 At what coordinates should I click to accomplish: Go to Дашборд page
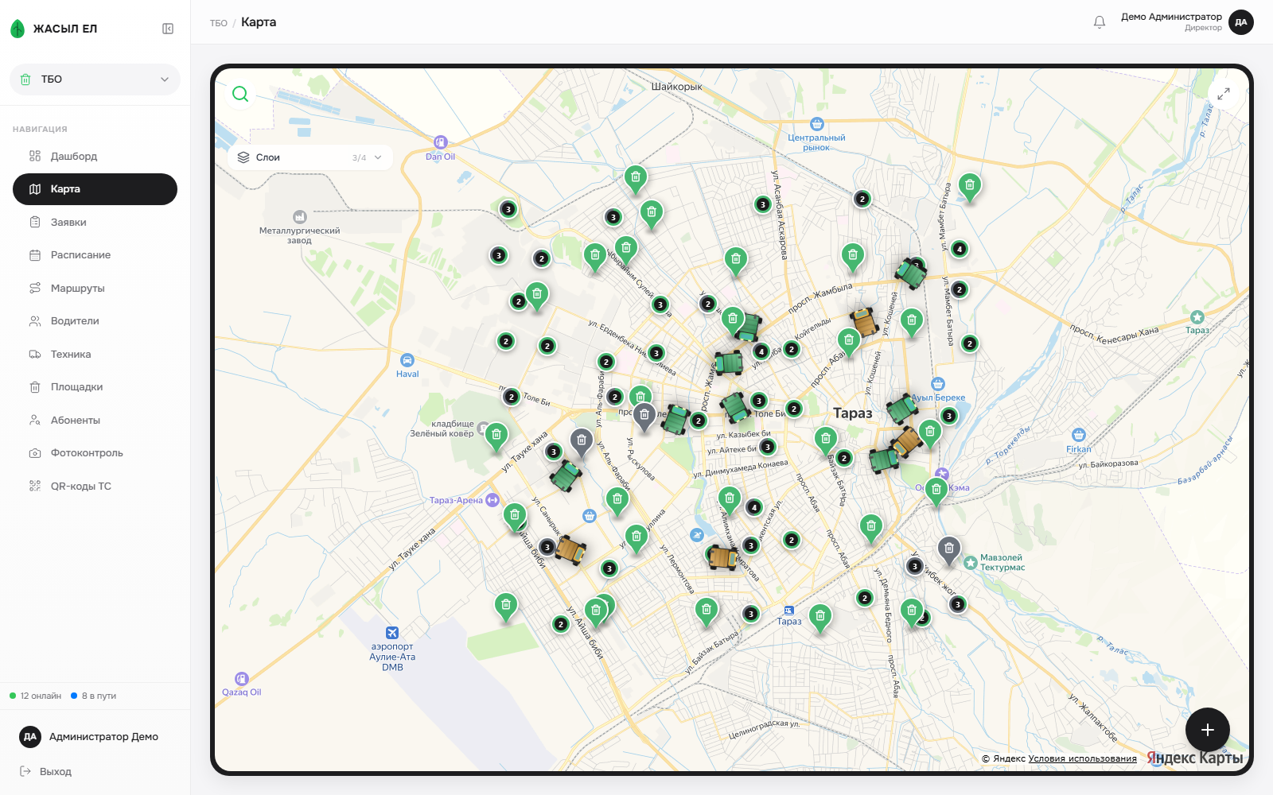point(95,157)
